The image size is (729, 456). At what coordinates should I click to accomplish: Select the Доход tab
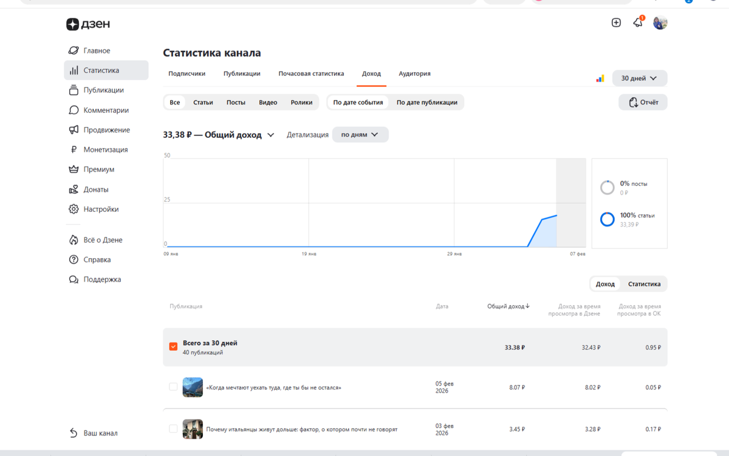(371, 73)
